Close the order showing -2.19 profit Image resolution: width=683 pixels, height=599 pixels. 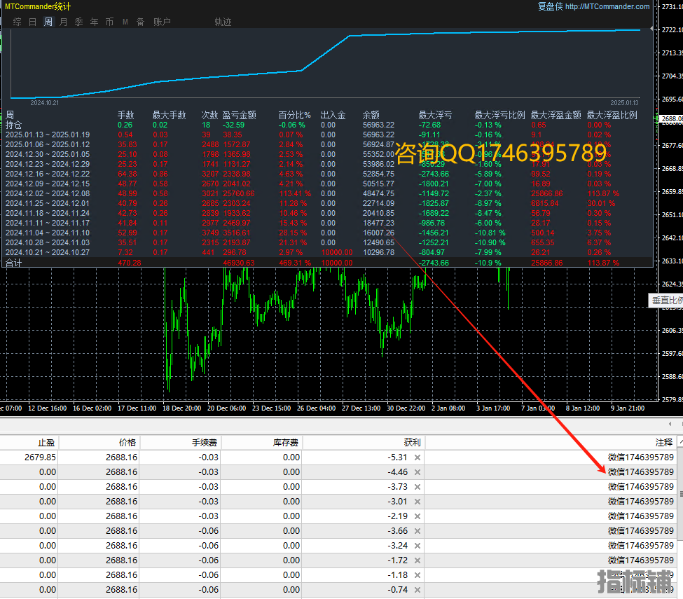(418, 516)
